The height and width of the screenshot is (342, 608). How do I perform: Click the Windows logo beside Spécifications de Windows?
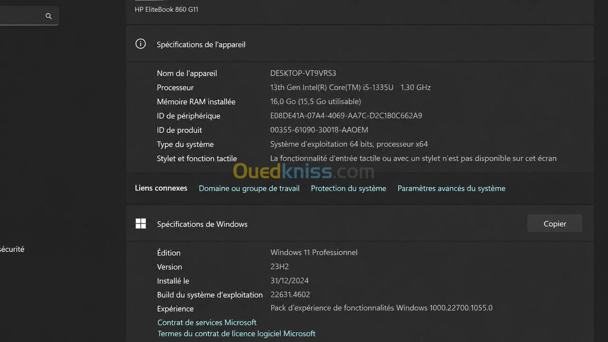[x=141, y=224]
